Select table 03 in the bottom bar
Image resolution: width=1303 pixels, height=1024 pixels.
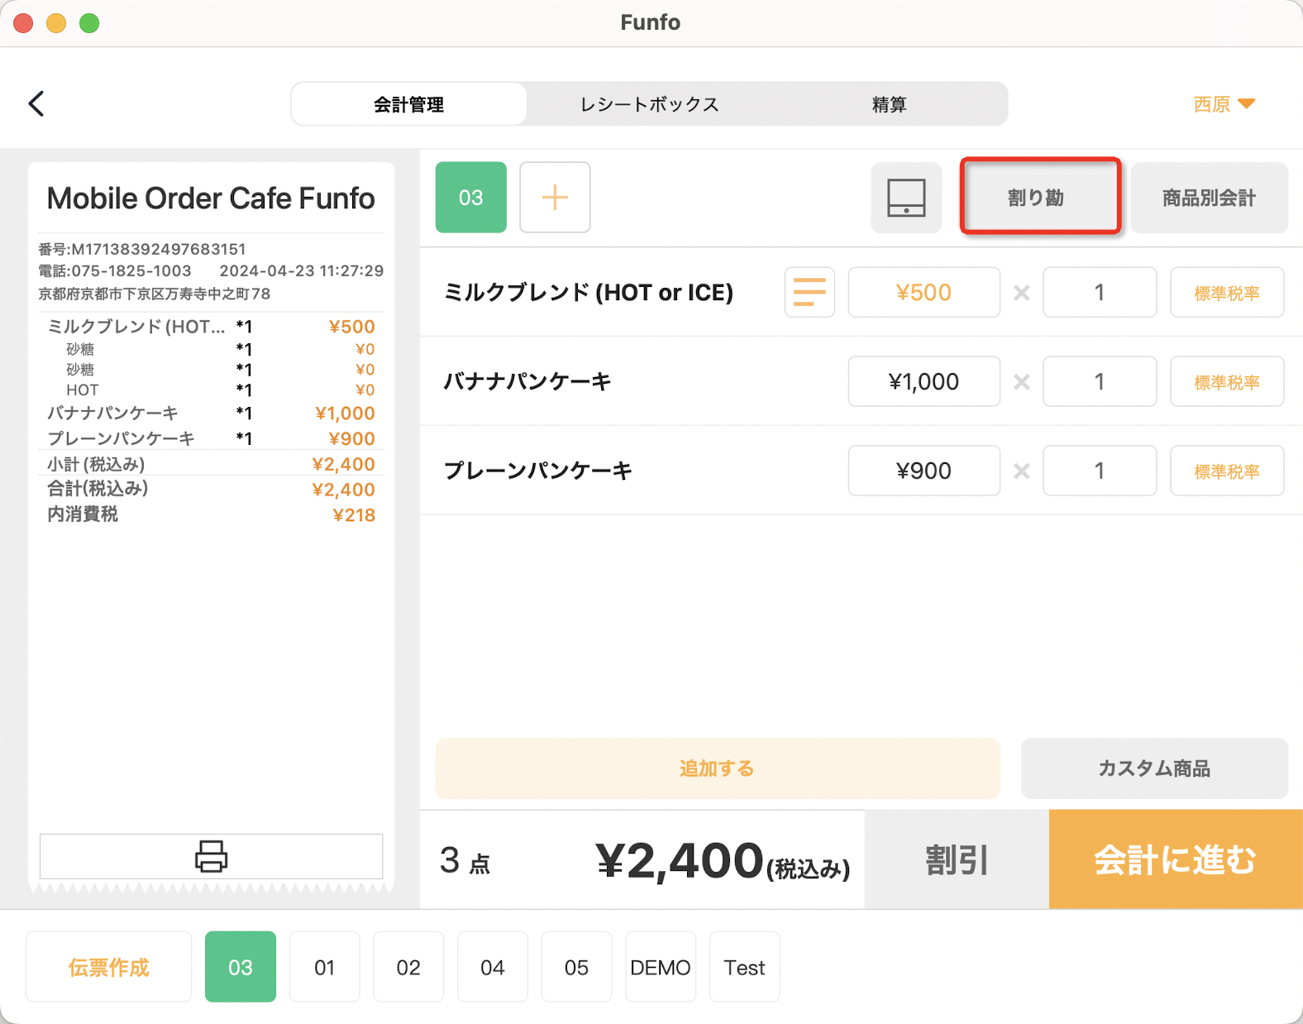click(241, 967)
